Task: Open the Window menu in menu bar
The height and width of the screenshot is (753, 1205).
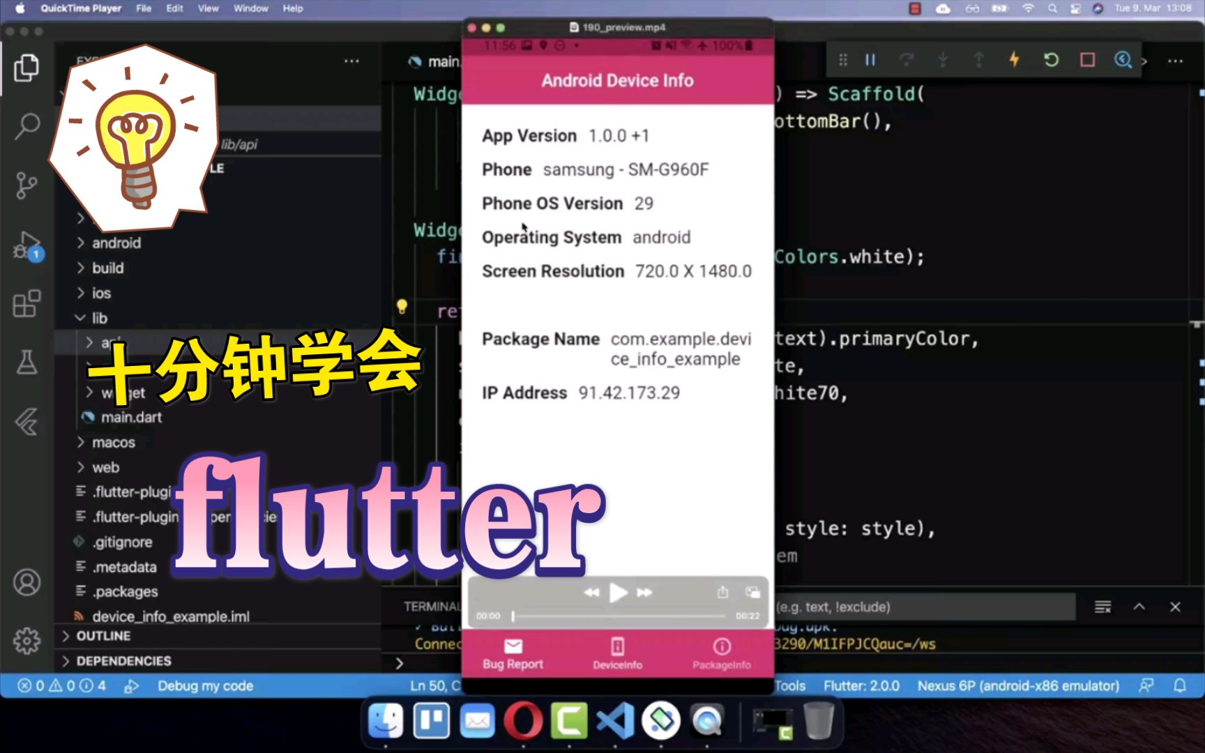Action: 251,8
